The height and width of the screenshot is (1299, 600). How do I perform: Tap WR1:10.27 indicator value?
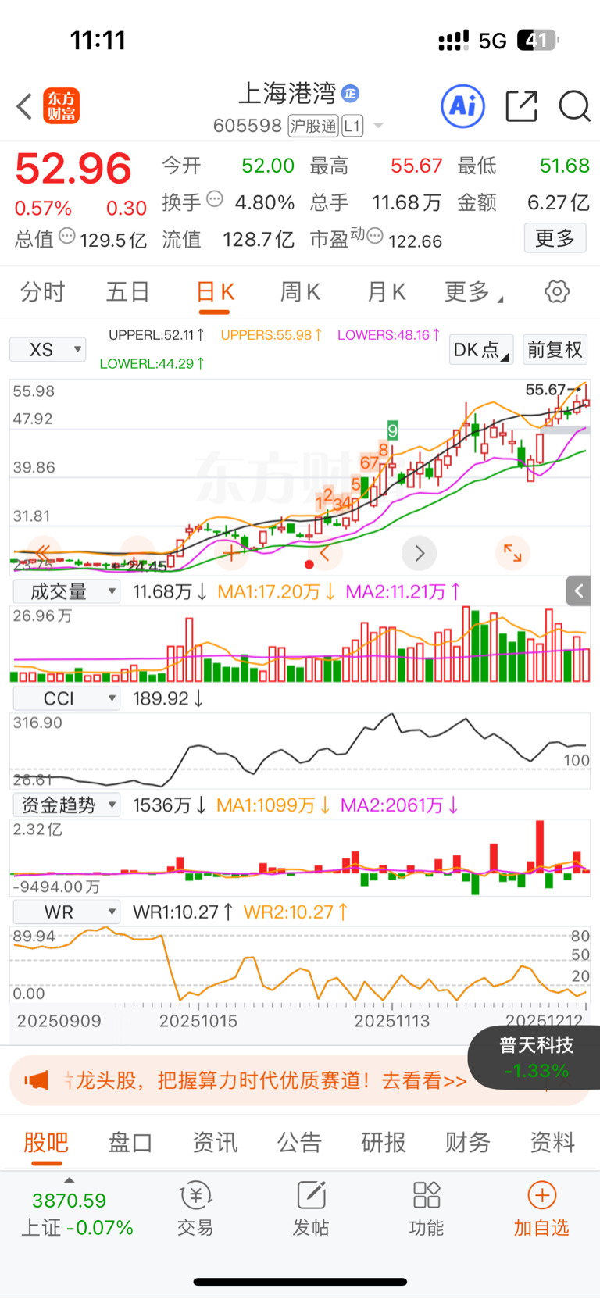183,912
